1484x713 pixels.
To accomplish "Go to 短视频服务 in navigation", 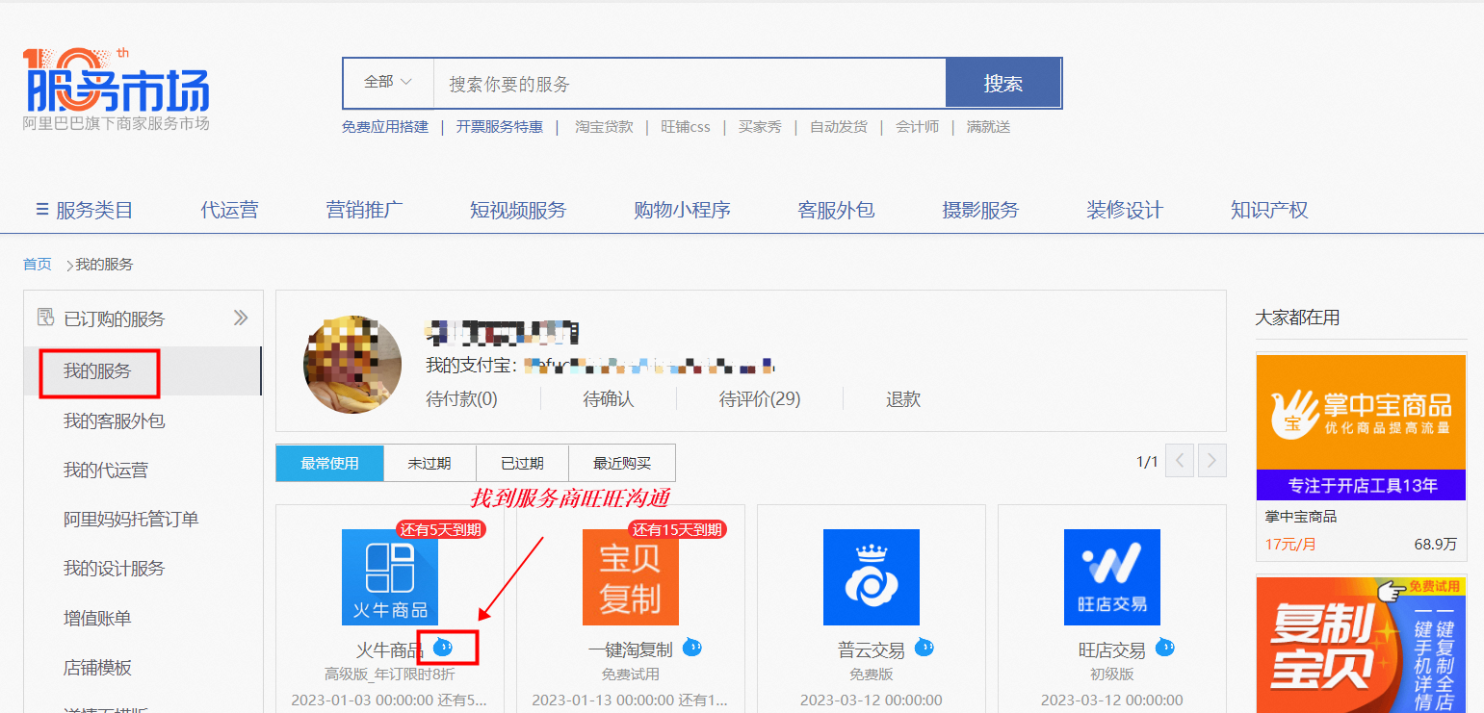I will click(518, 210).
